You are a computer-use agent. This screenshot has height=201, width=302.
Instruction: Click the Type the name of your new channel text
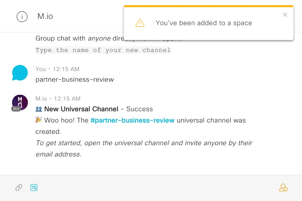[103, 50]
